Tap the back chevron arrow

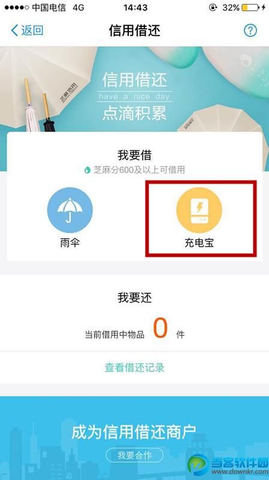point(14,31)
